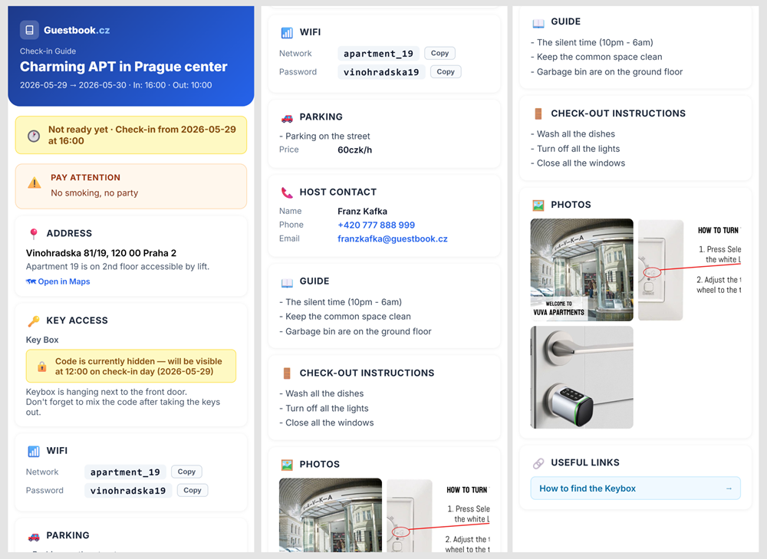This screenshot has height=559, width=767.
Task: Click Garbage bin are on the ground floor in the middle panel
Action: click(355, 331)
